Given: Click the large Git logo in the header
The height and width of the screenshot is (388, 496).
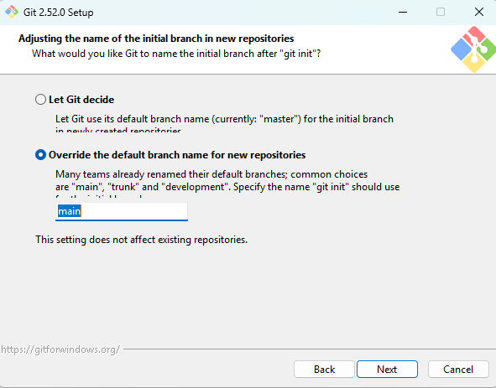Looking at the screenshot, I should [473, 49].
